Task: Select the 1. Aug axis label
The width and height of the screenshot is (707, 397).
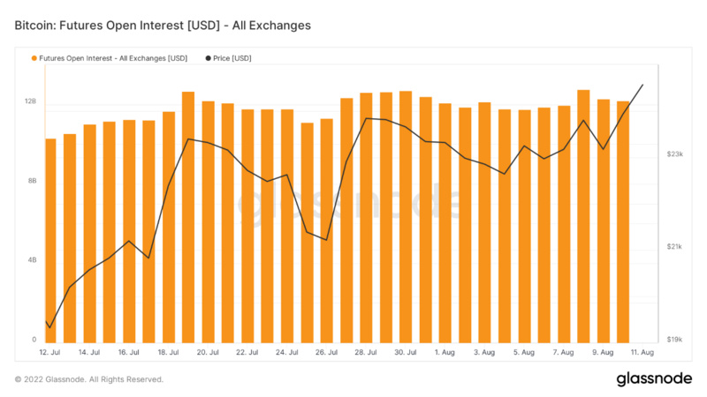Action: tap(445, 352)
